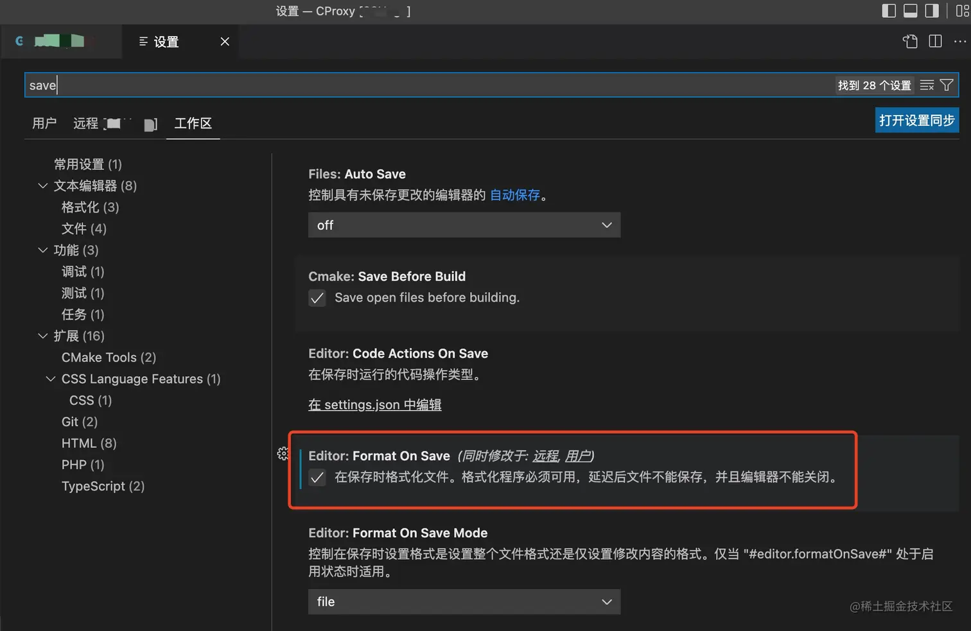This screenshot has height=631, width=971.
Task: Click Files: Auto Save setting title
Action: [x=357, y=174]
